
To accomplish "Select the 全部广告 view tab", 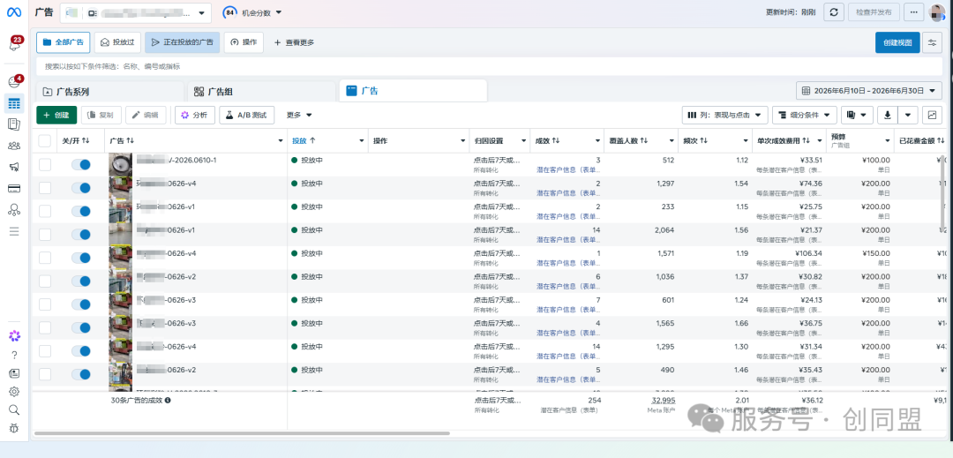I will pos(64,42).
